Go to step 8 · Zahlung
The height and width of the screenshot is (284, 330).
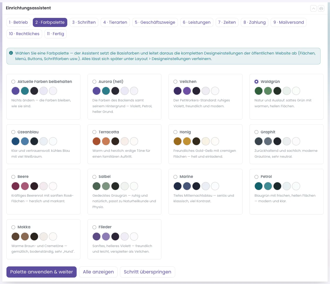pos(255,22)
